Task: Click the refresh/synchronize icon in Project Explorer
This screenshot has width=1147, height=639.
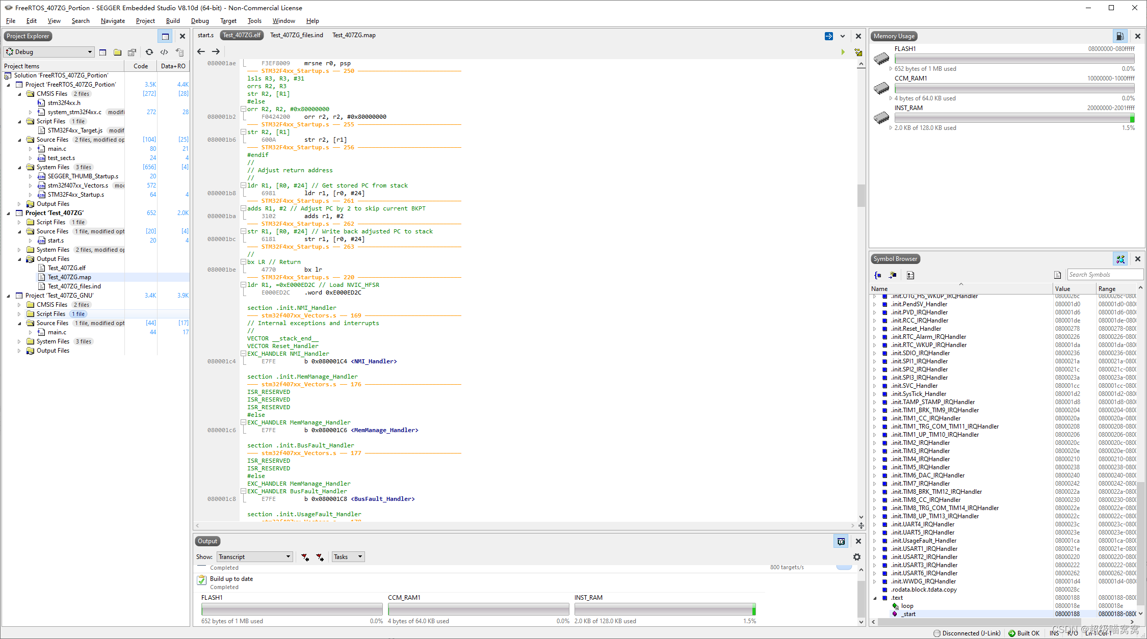Action: coord(149,52)
